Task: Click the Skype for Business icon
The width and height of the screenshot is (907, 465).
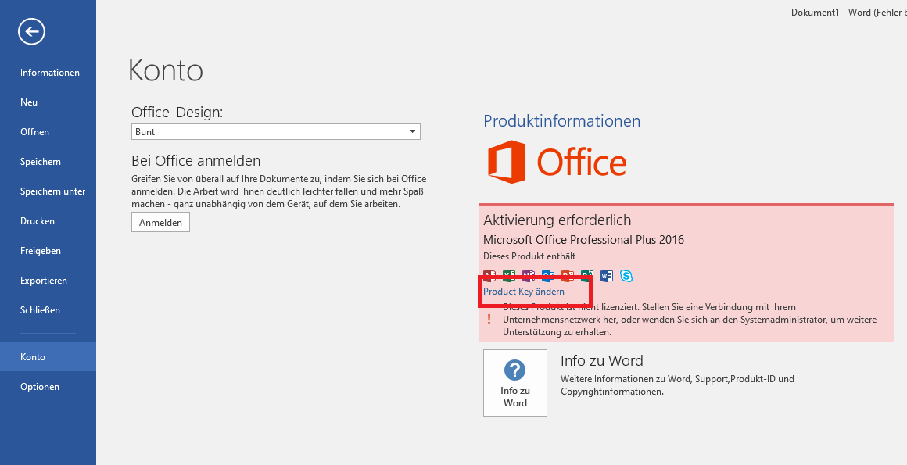Action: click(626, 275)
